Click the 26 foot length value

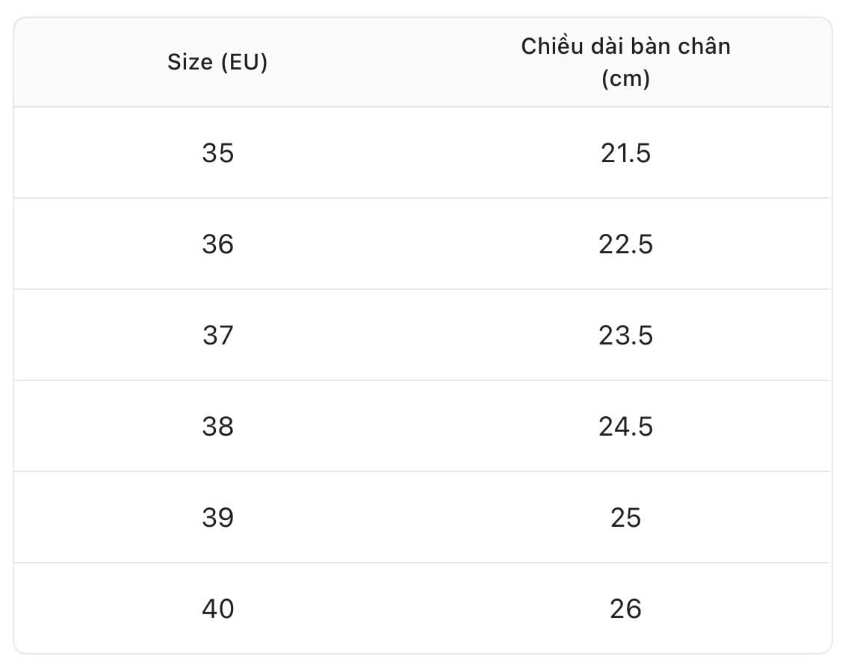(x=625, y=609)
